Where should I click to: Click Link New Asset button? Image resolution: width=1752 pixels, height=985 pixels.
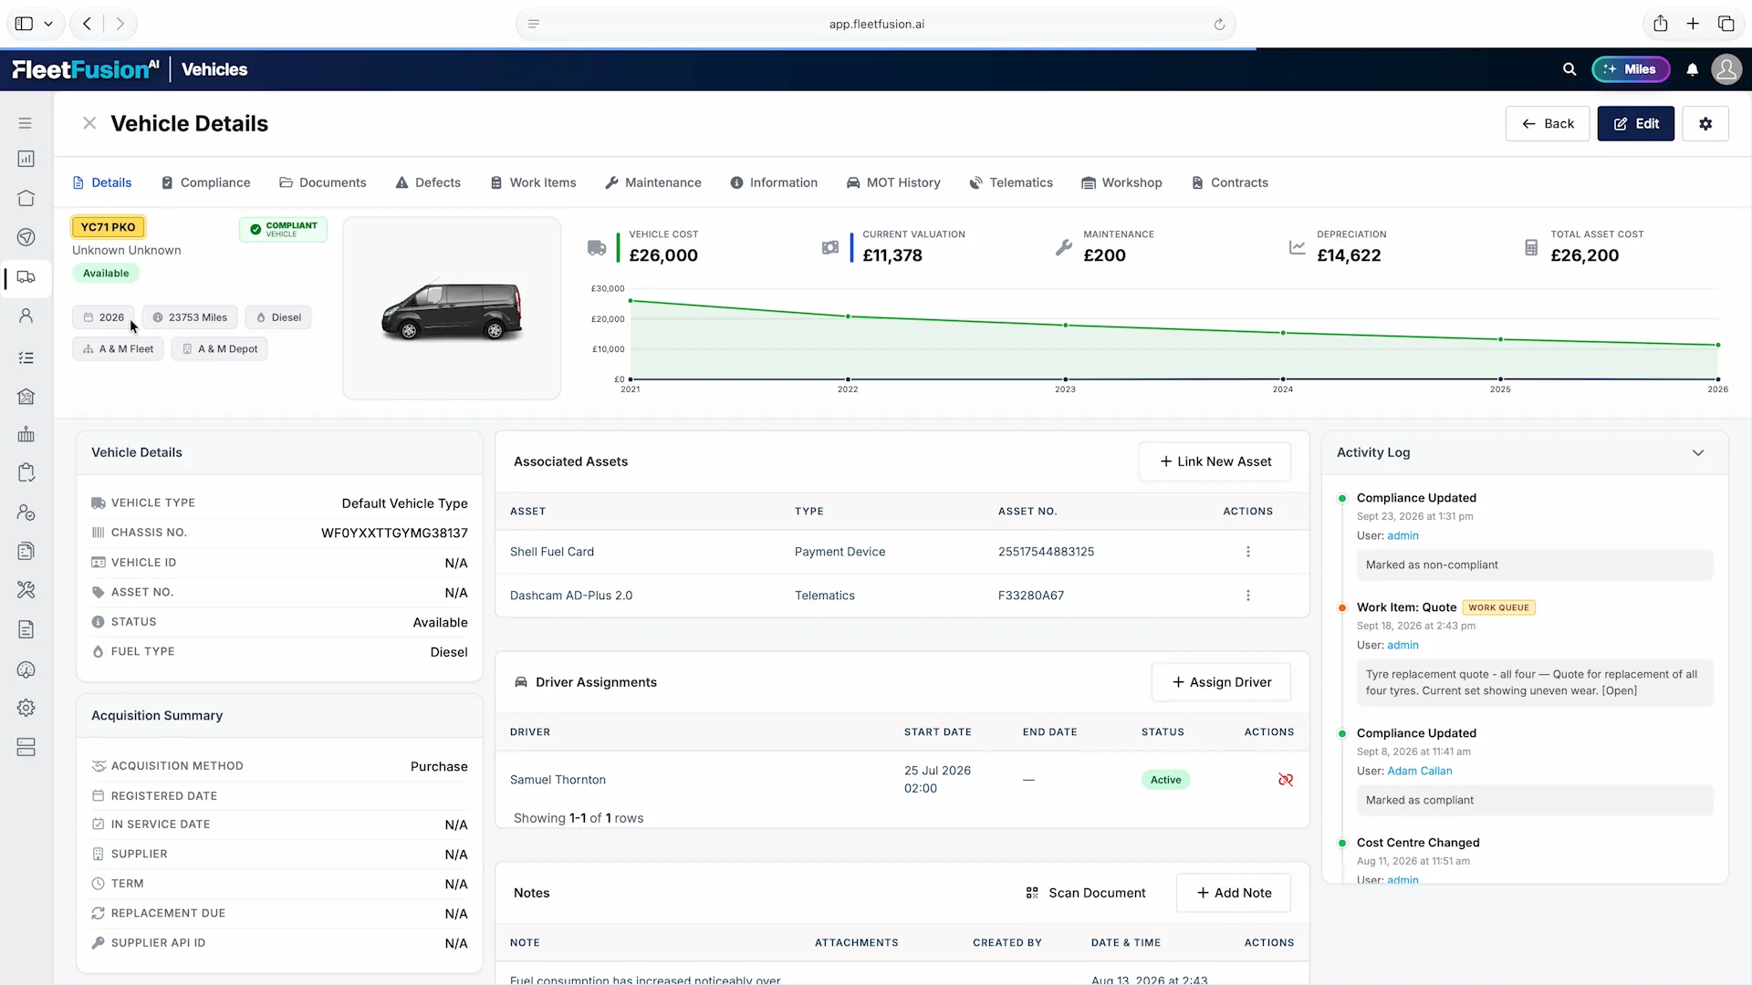[x=1215, y=461]
